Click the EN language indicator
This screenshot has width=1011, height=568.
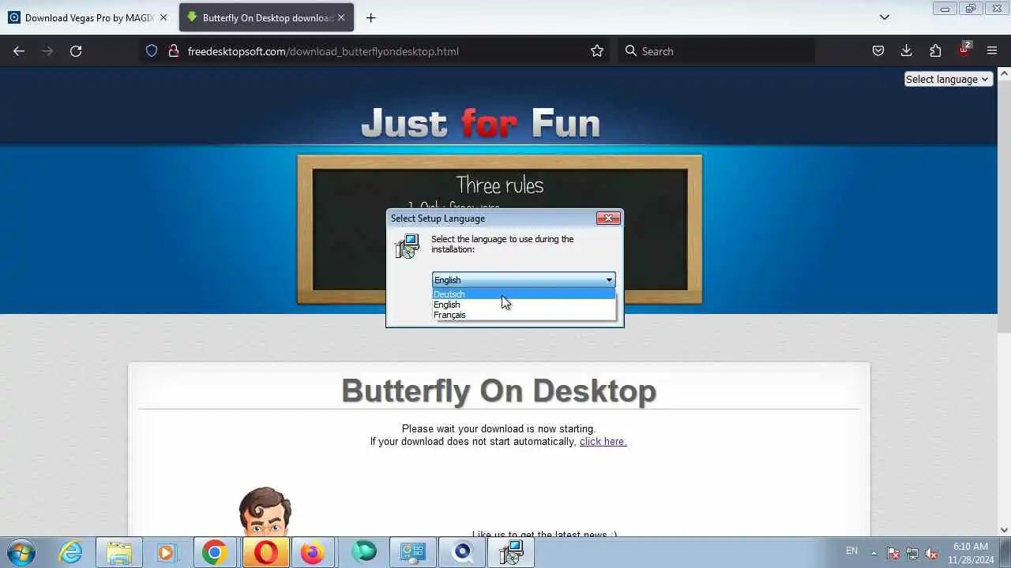pos(851,551)
